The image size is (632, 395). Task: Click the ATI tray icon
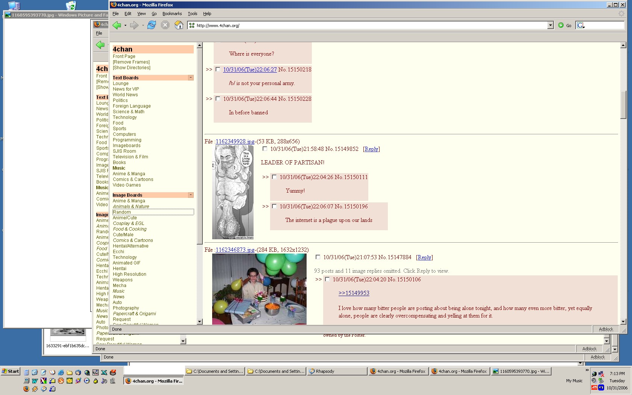(594, 387)
